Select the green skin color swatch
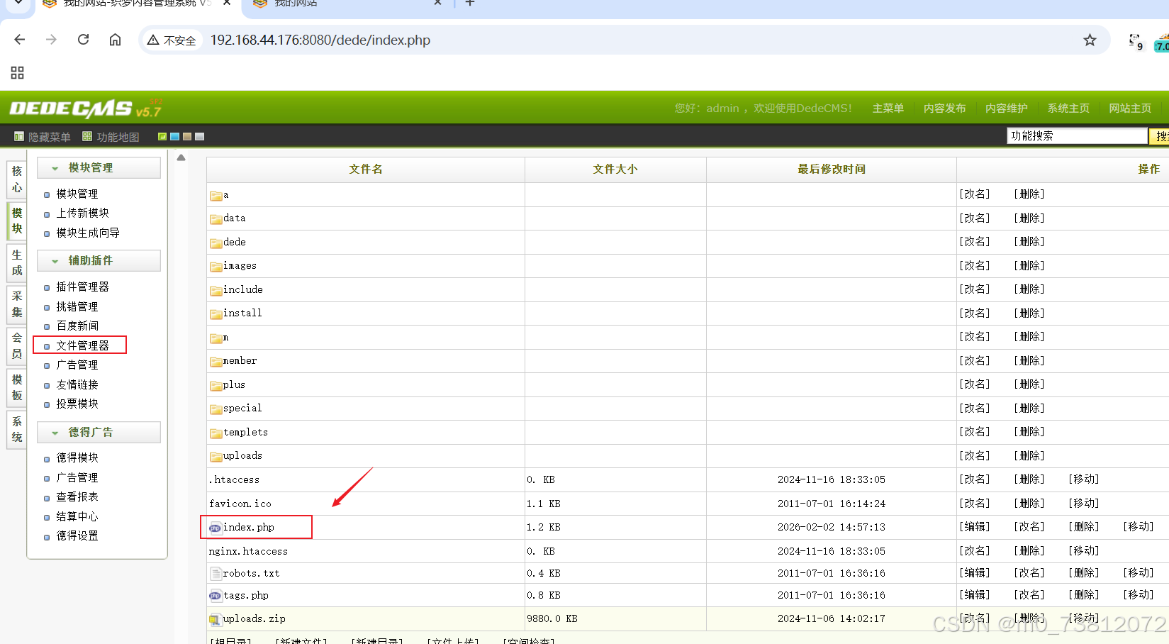Viewport: 1169px width, 644px height. click(162, 136)
